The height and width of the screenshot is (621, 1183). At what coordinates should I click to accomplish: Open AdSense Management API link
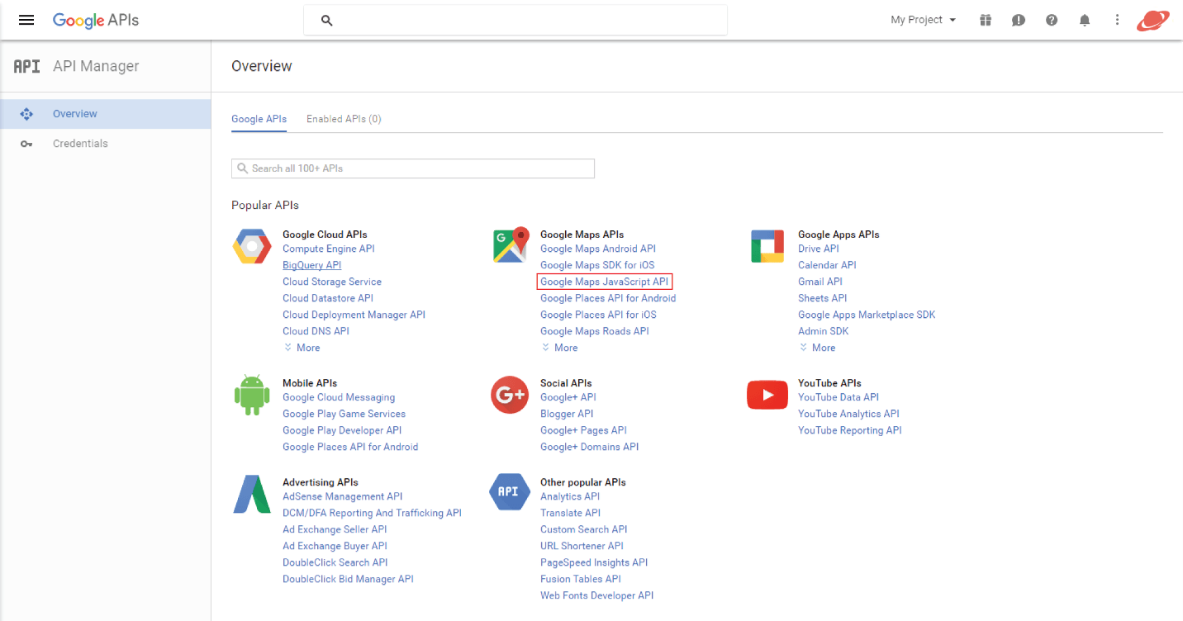(343, 496)
